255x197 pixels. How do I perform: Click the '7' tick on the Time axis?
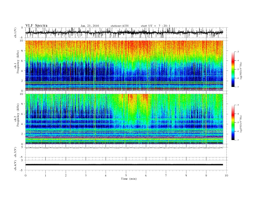166,175
